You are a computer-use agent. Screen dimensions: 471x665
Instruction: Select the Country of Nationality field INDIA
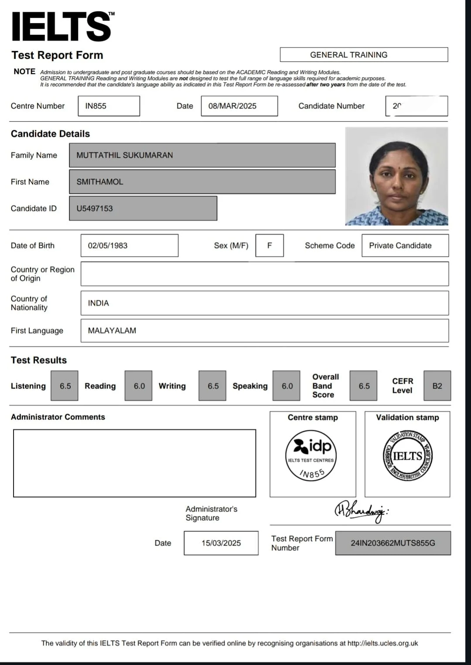(x=265, y=303)
